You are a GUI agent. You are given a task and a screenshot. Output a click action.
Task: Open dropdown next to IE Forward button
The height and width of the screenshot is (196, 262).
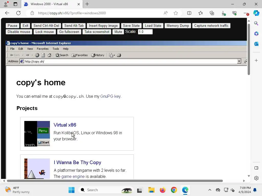pos(32,55)
